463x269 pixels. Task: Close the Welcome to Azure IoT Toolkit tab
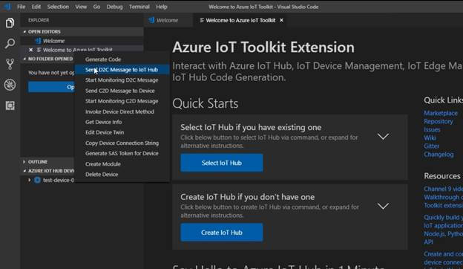281,20
